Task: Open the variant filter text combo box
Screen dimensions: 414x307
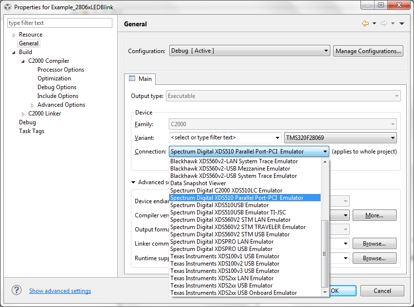Action: 225,137
